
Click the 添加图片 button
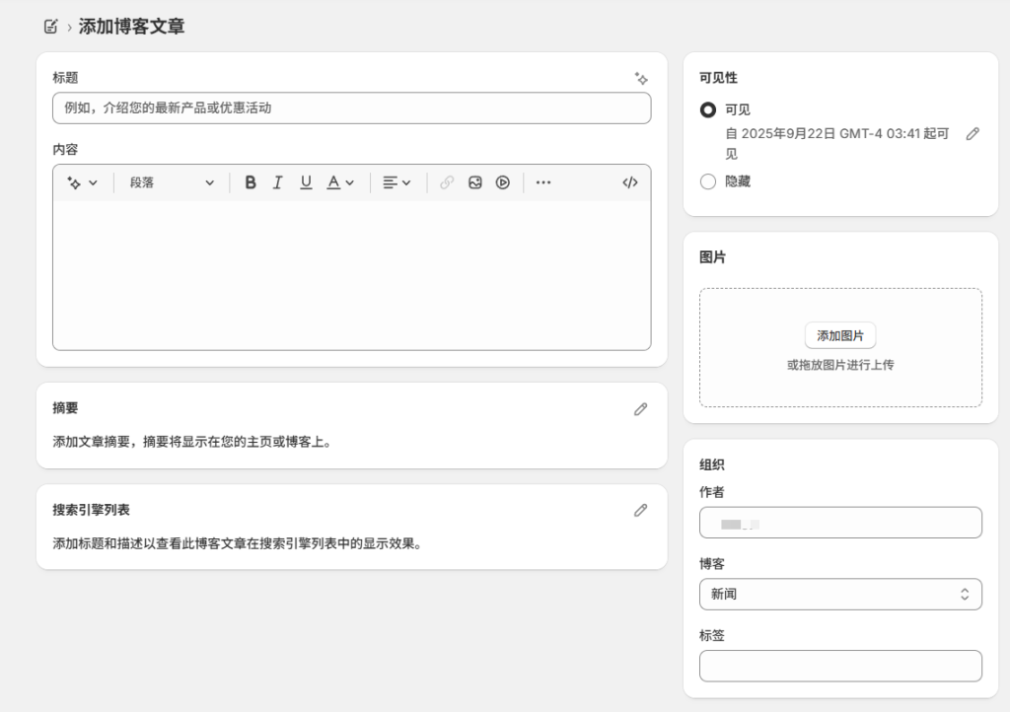point(839,335)
